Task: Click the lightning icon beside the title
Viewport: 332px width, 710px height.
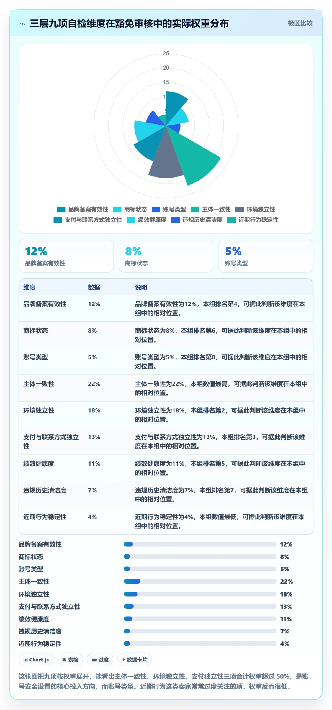Action: (x=23, y=24)
